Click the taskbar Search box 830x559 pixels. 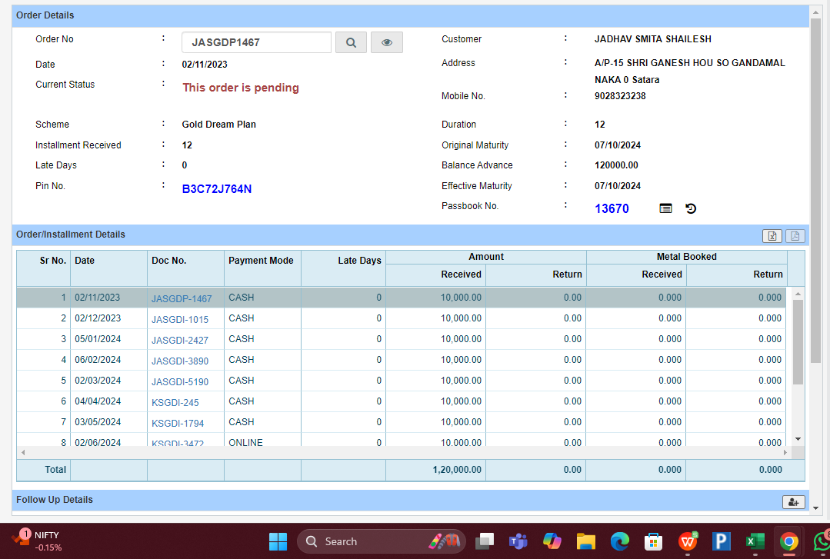point(381,541)
